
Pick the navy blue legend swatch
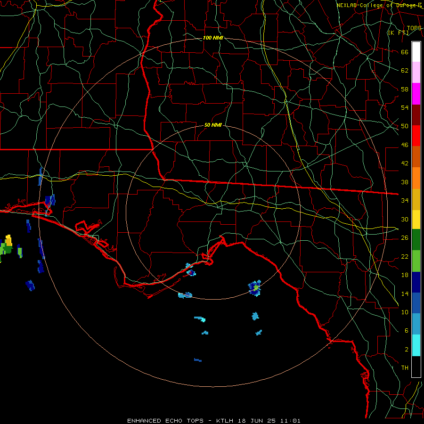(416, 282)
